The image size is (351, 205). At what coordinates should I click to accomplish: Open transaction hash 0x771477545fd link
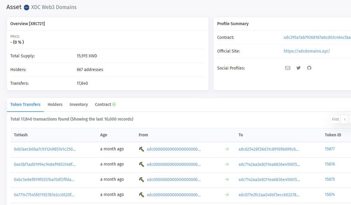[45, 195]
